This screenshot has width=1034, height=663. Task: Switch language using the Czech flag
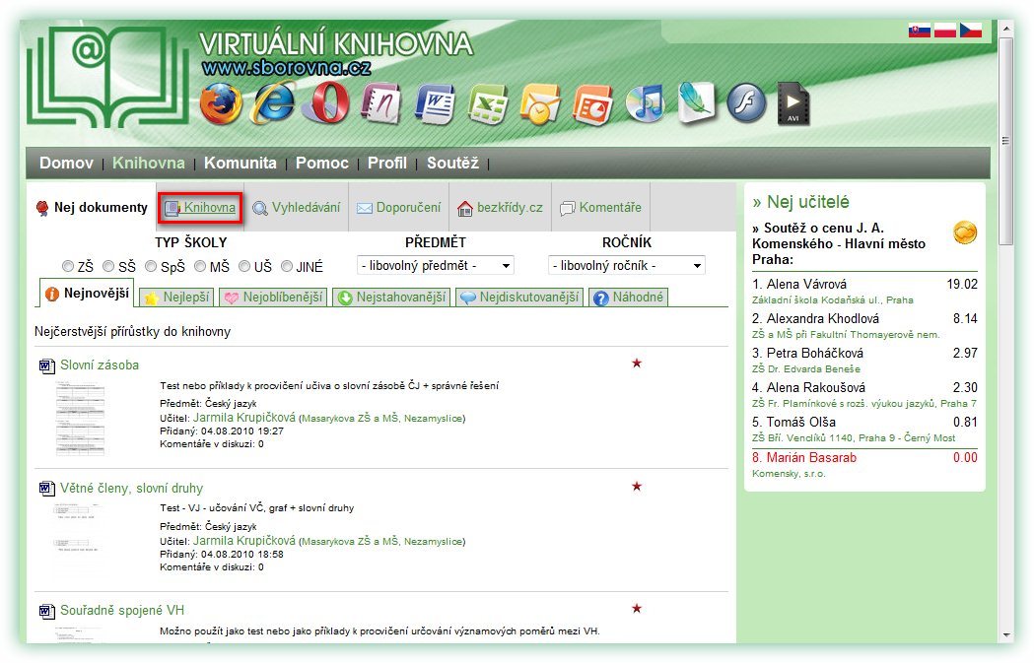[971, 31]
